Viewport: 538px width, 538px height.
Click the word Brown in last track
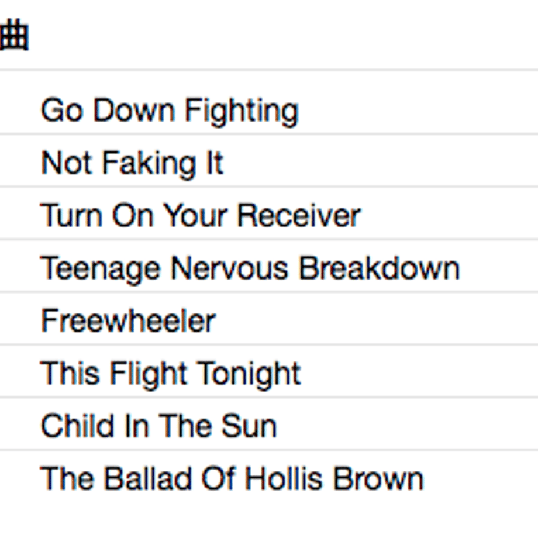pyautogui.click(x=378, y=478)
